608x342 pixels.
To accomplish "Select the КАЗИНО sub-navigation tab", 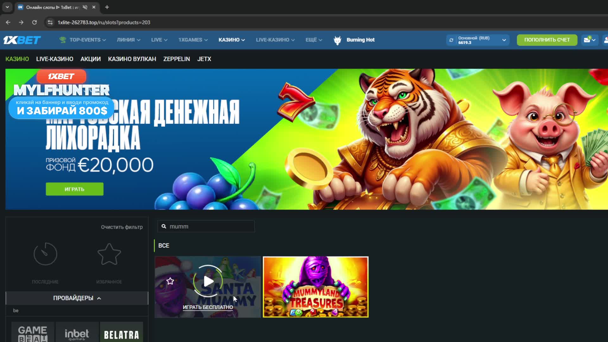I will [17, 59].
